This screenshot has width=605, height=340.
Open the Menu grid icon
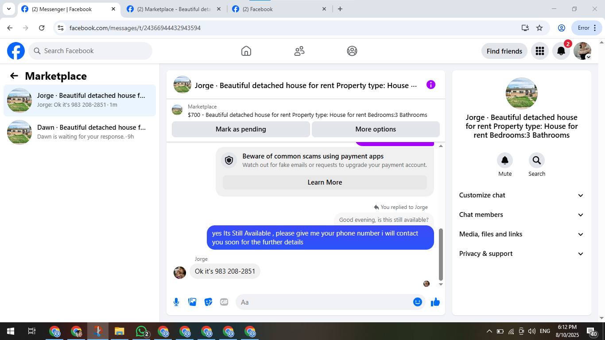539,51
